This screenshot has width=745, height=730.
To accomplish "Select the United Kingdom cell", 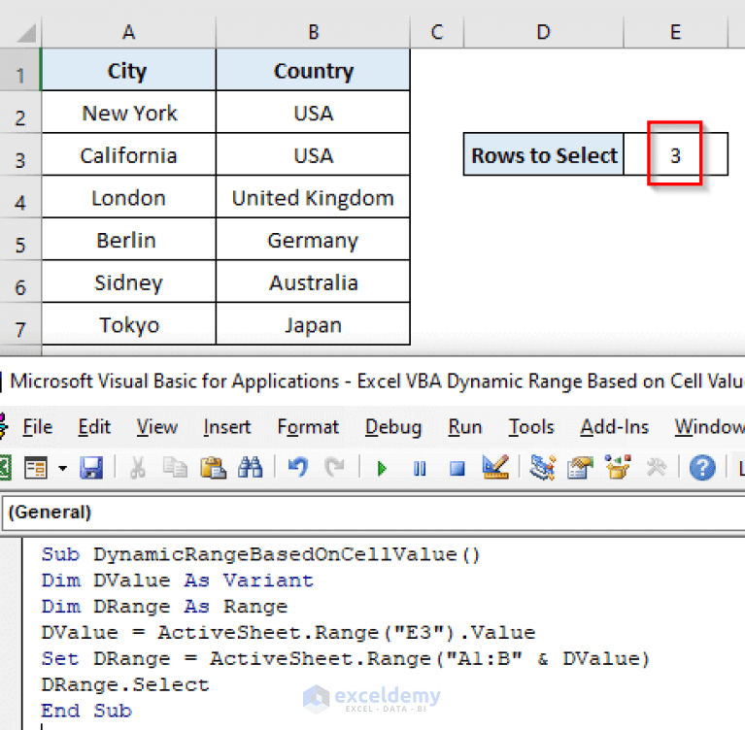I will click(313, 197).
